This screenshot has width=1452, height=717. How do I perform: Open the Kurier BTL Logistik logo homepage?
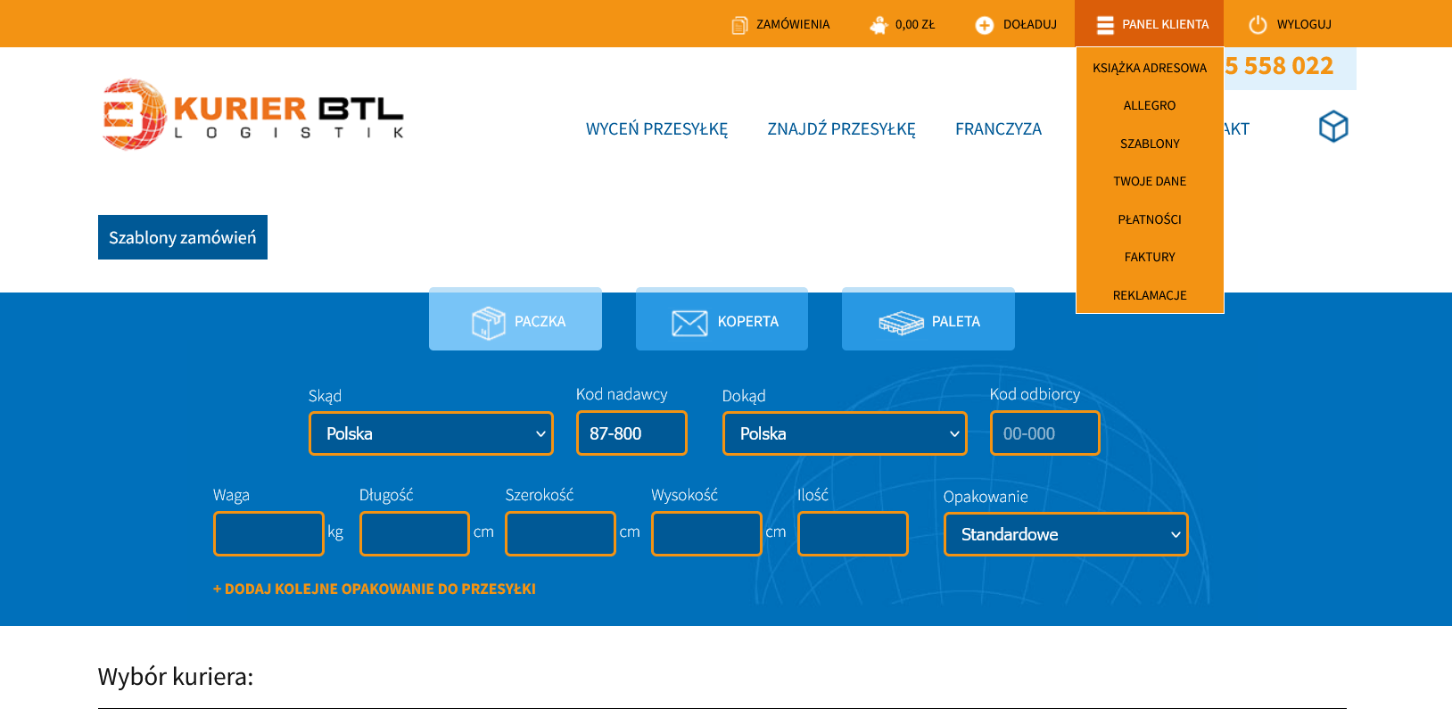coord(253,114)
